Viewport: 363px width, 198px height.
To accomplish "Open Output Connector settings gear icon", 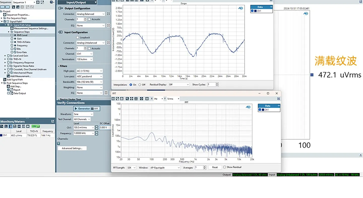I will [108, 14].
